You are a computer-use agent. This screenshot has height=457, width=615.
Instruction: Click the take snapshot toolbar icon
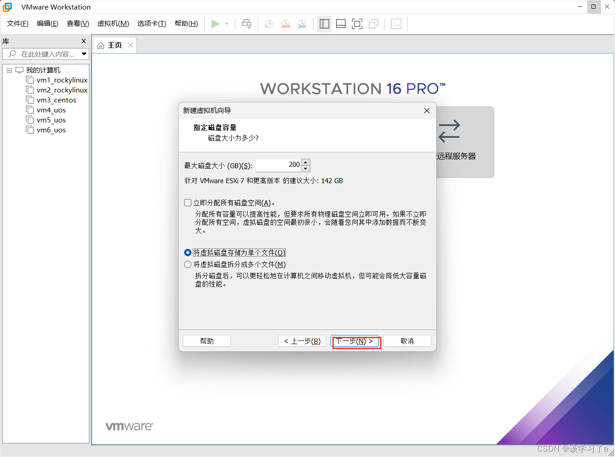(269, 24)
